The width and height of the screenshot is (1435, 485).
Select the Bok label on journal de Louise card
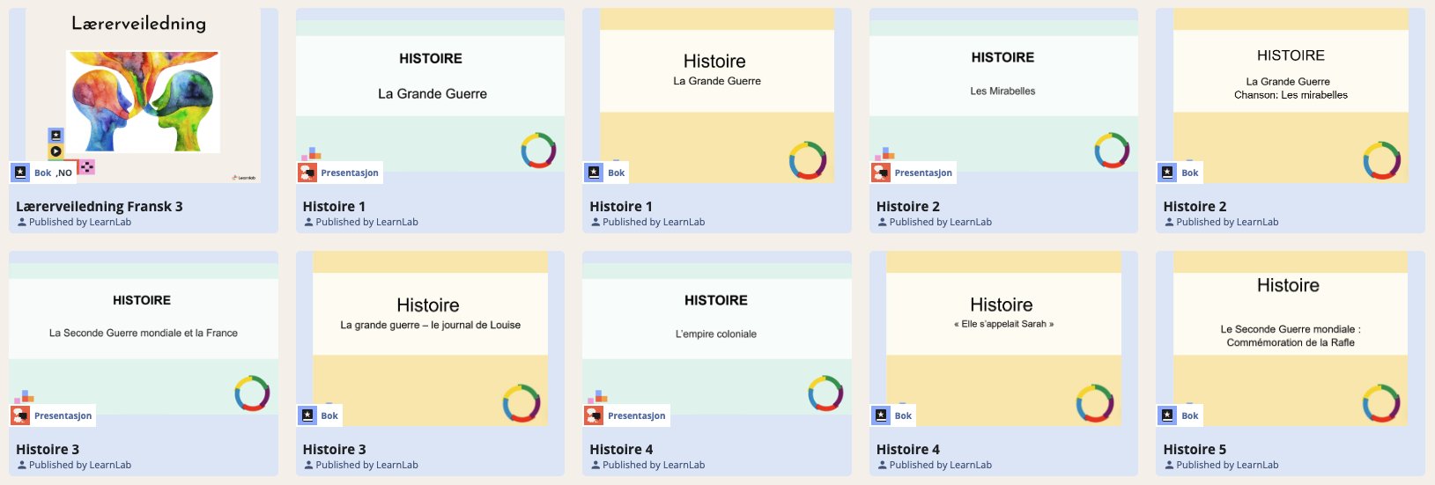point(329,415)
